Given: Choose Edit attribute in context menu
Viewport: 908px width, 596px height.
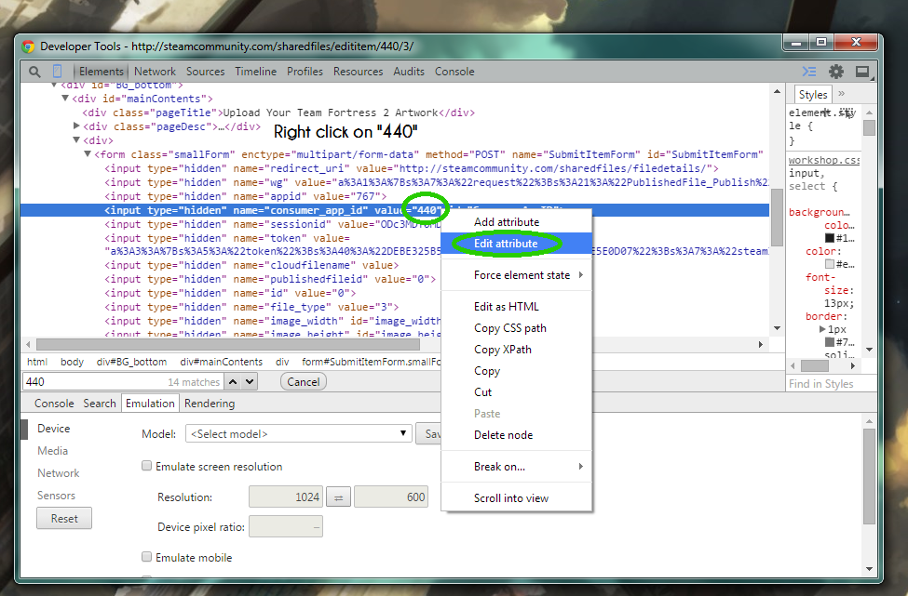Looking at the screenshot, I should (517, 244).
